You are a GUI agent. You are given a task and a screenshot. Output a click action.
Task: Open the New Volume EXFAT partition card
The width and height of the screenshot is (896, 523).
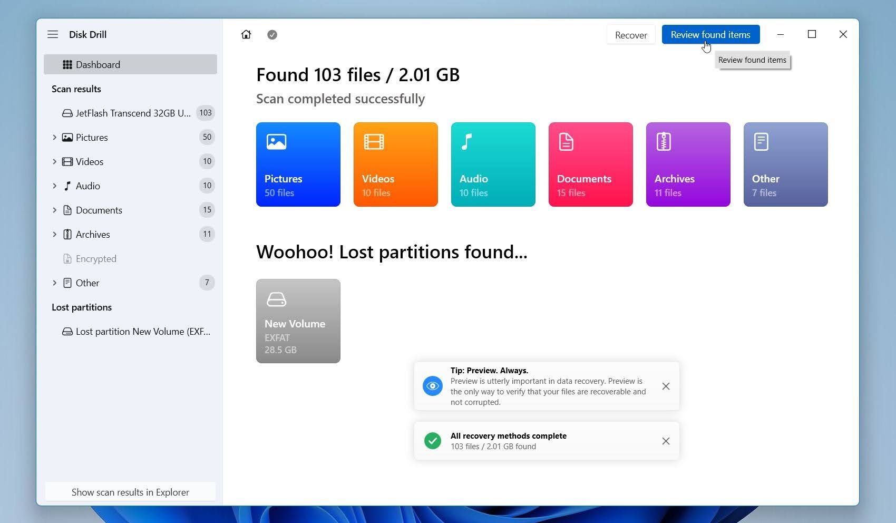click(x=298, y=321)
